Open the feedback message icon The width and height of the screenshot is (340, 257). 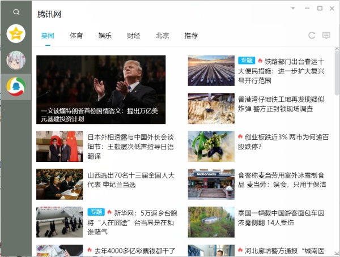[x=326, y=36]
